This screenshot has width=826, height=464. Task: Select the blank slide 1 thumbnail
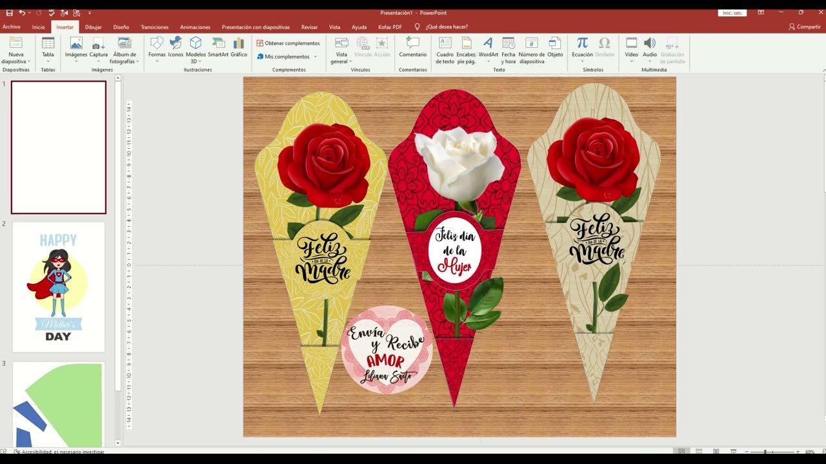(59, 148)
